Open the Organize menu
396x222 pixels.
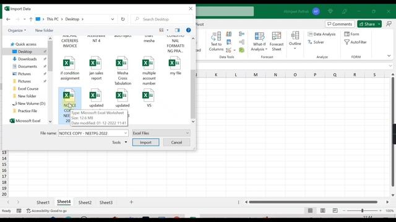[17, 30]
